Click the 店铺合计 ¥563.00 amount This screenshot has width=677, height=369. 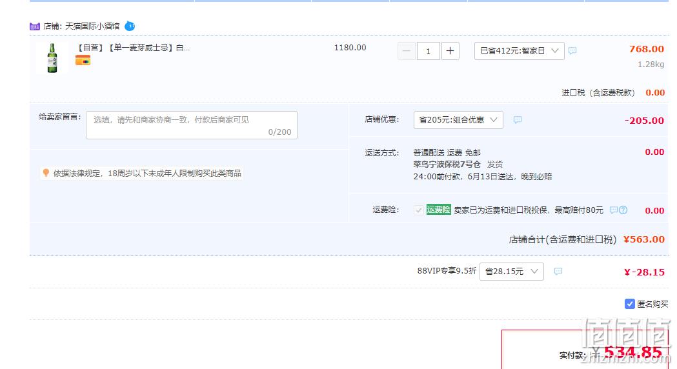point(643,239)
